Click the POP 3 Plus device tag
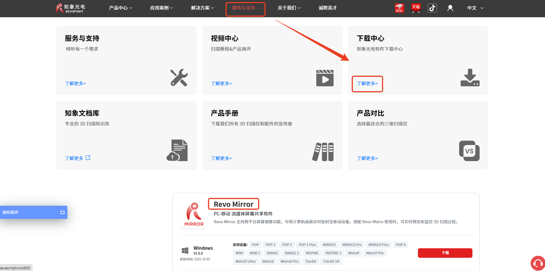Viewport: 545px width, 271px height. coord(307,245)
